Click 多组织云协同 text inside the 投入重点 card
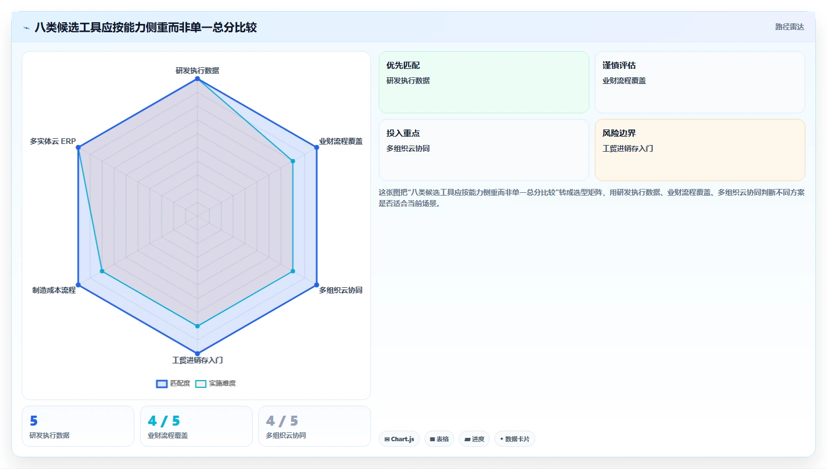Image resolution: width=827 pixels, height=469 pixels. pos(408,148)
